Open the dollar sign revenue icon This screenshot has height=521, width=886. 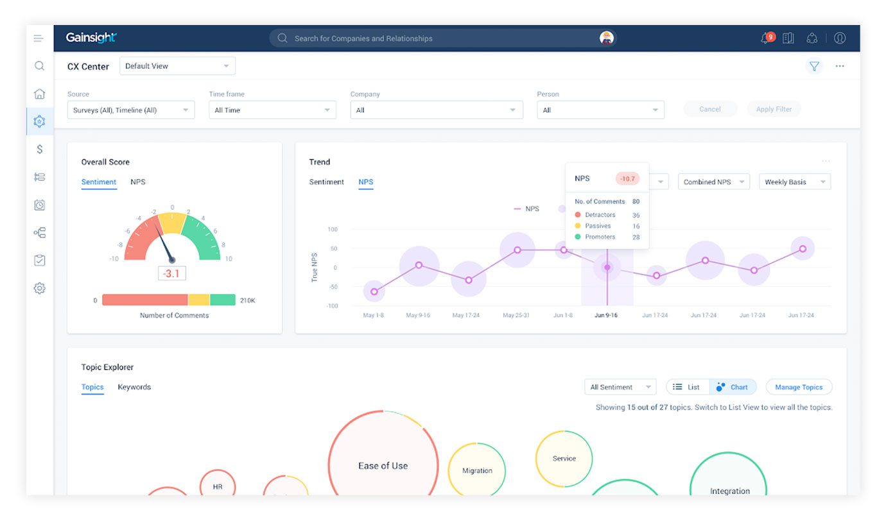pyautogui.click(x=39, y=149)
